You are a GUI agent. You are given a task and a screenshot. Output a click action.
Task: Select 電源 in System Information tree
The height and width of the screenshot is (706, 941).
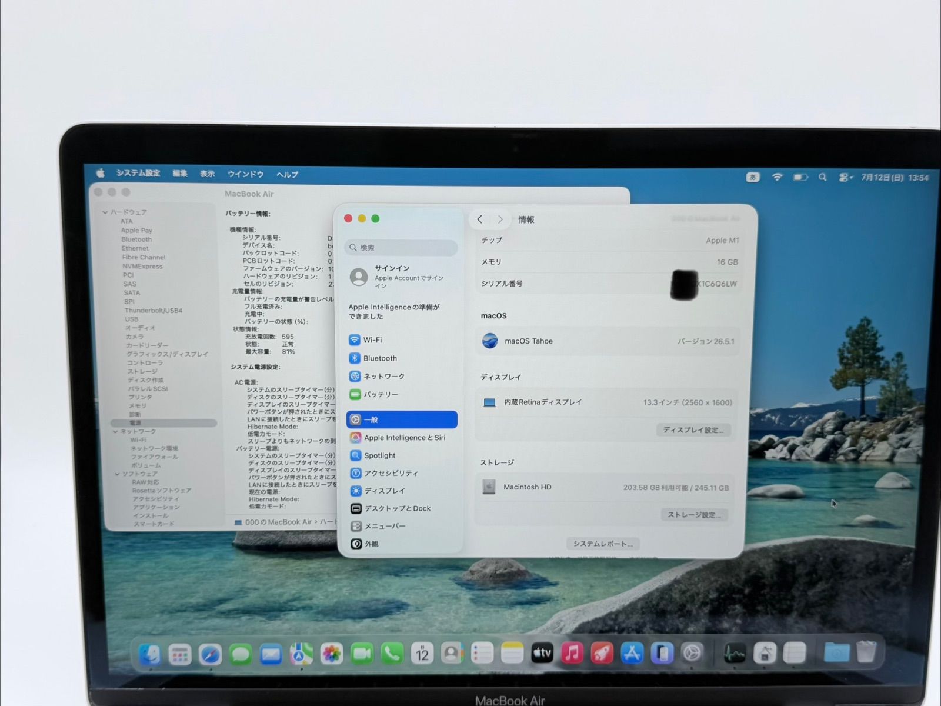pyautogui.click(x=163, y=423)
